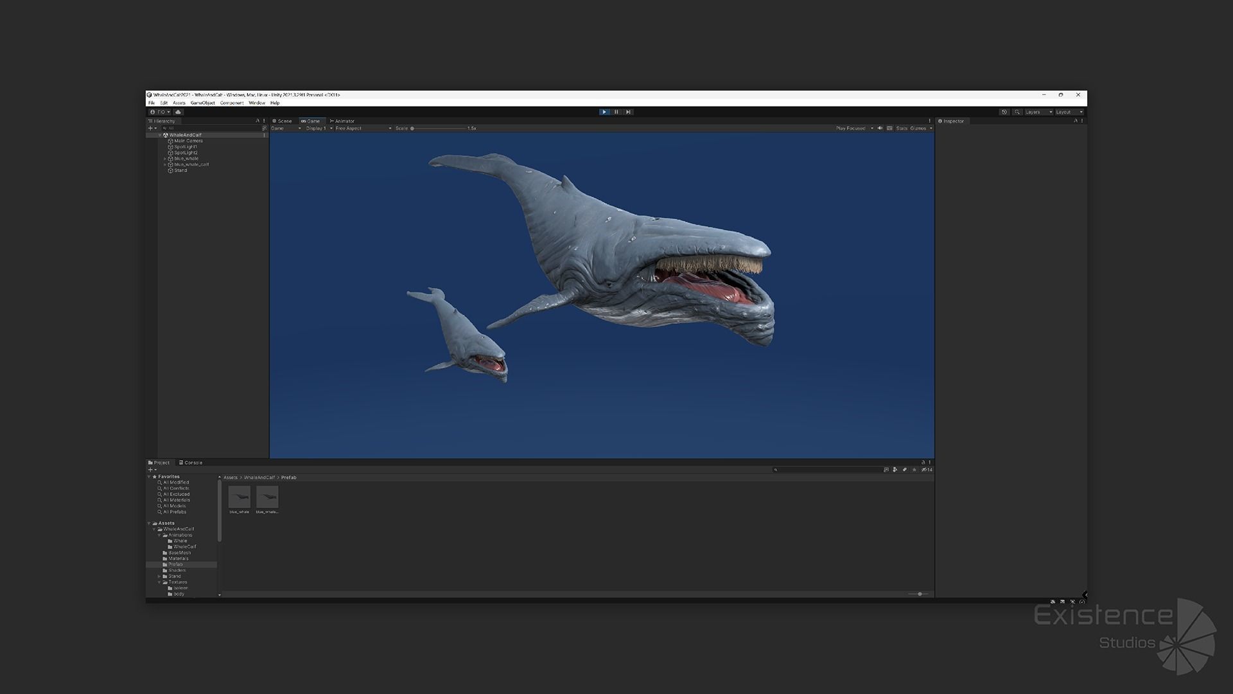Click the Step frame button
1233x694 pixels.
tap(629, 112)
